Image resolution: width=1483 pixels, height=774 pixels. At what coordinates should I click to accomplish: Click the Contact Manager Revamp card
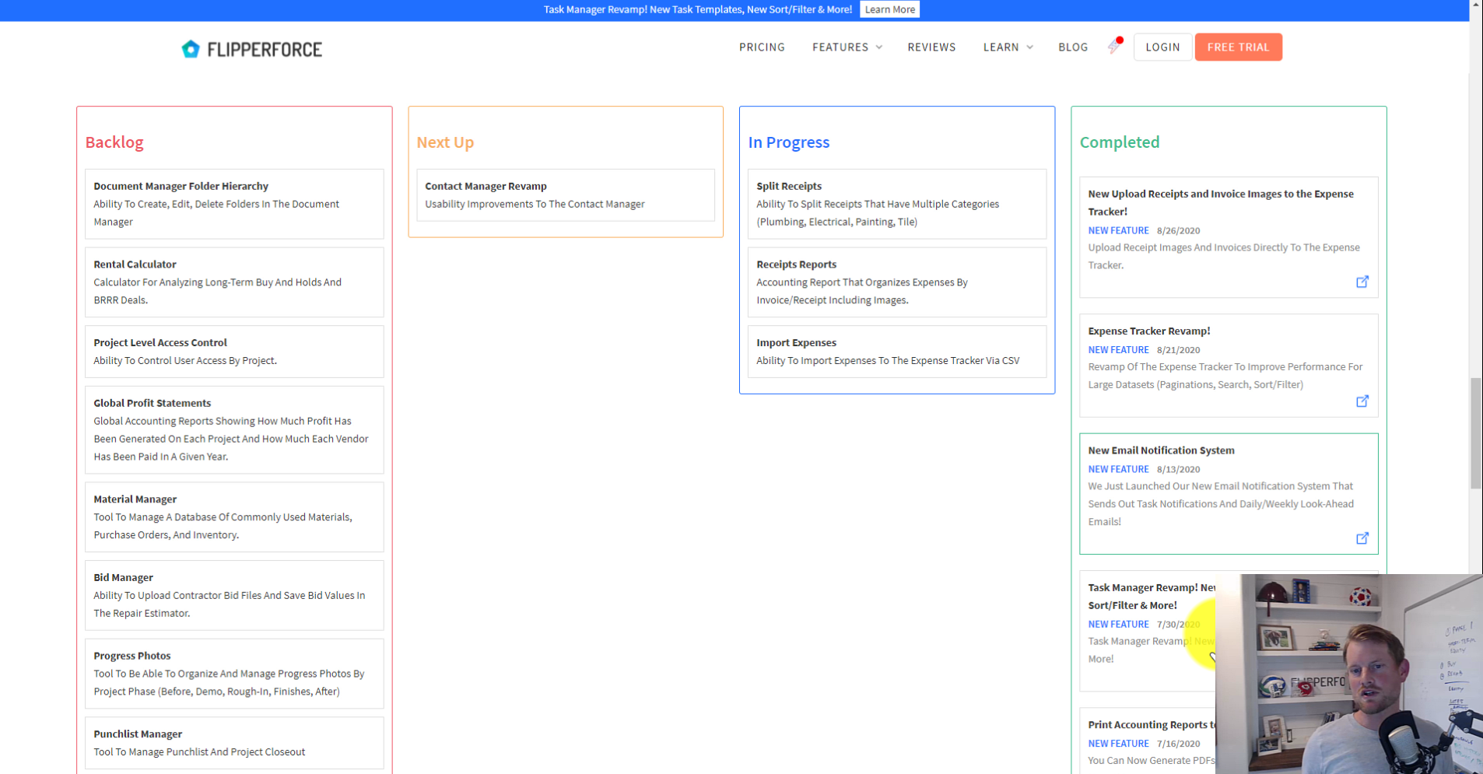pyautogui.click(x=566, y=195)
